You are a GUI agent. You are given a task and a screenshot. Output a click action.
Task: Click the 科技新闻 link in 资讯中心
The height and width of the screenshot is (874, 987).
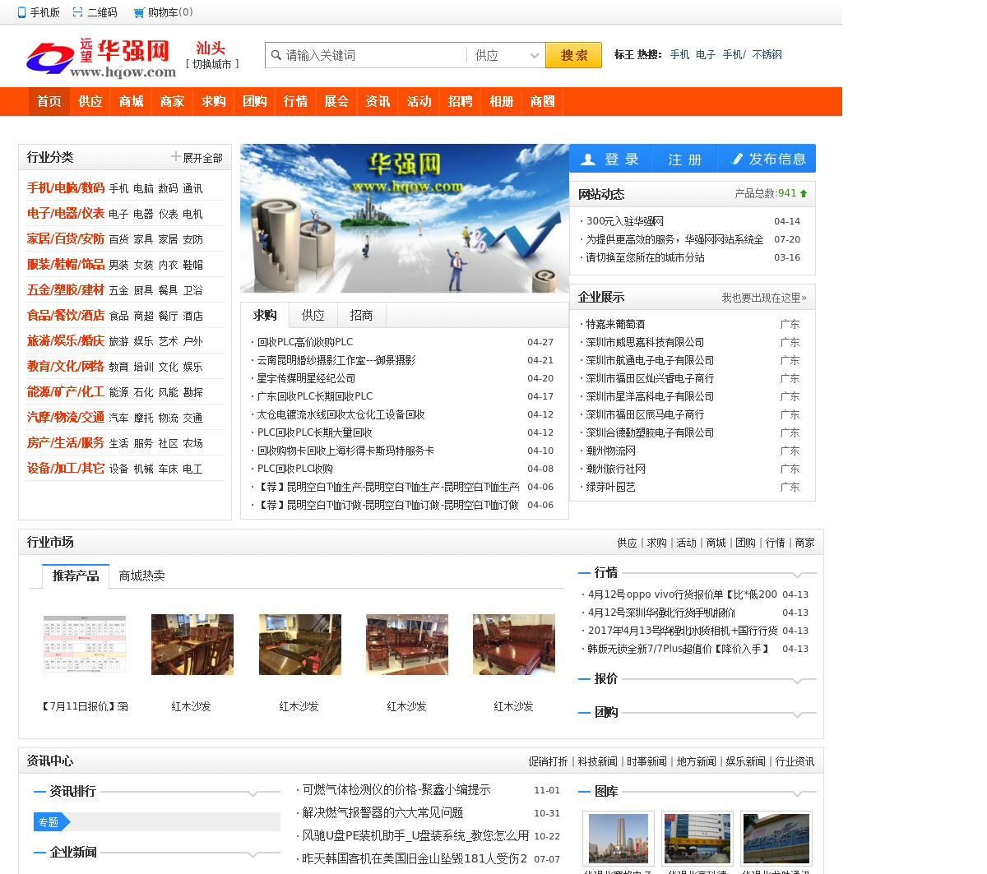(x=597, y=762)
